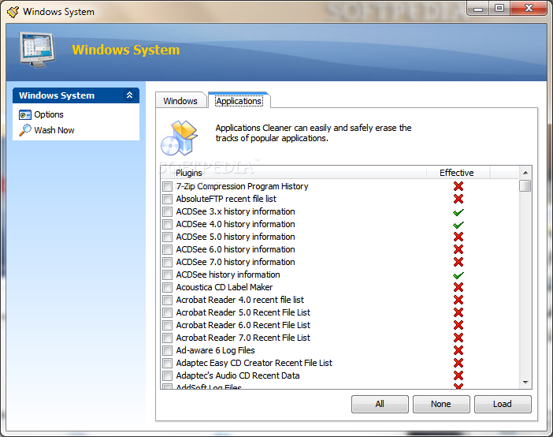Click red X for Acrobat Reader 6.0 row
Screen dimensions: 553x437
tap(458, 325)
